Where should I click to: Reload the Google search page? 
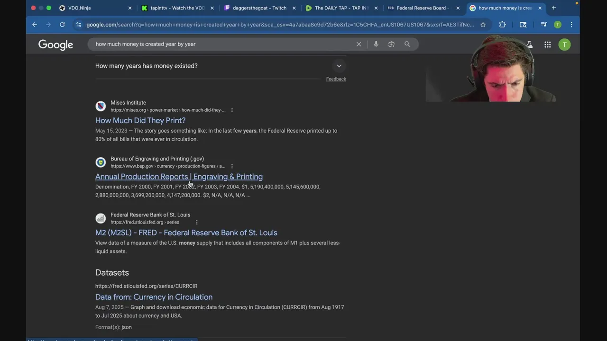coord(62,25)
